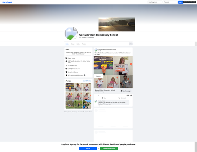
Task: Open the three-dots more options button
Action: [131, 44]
